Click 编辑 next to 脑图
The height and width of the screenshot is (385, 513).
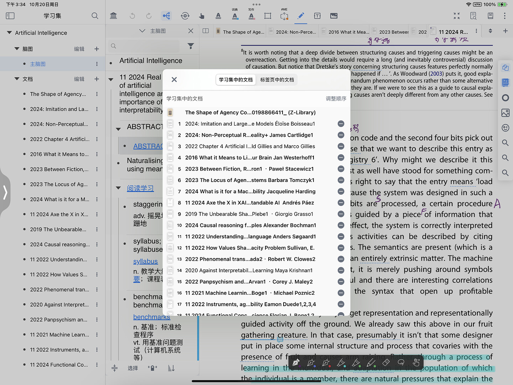coord(79,49)
